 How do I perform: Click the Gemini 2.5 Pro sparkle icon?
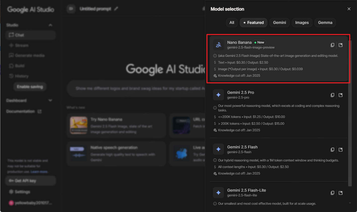pyautogui.click(x=218, y=95)
